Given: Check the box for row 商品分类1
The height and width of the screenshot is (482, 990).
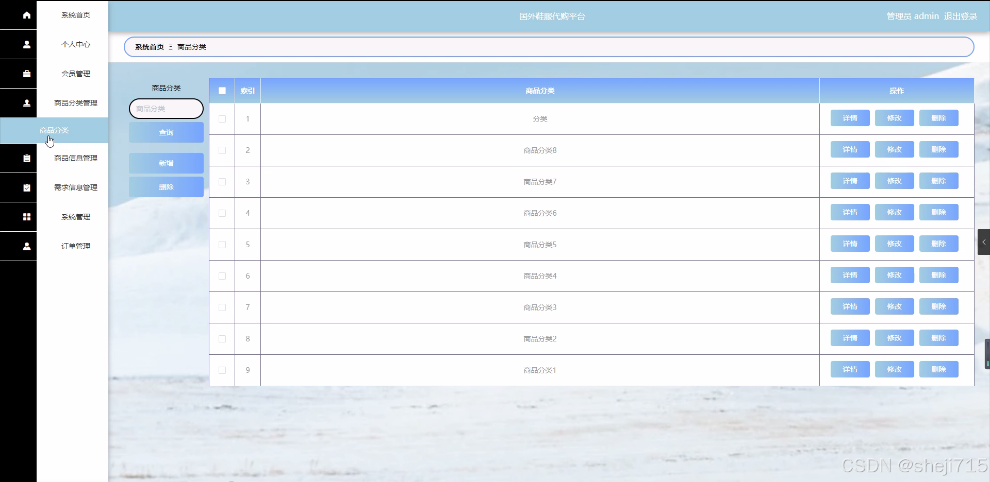Looking at the screenshot, I should coord(222,370).
